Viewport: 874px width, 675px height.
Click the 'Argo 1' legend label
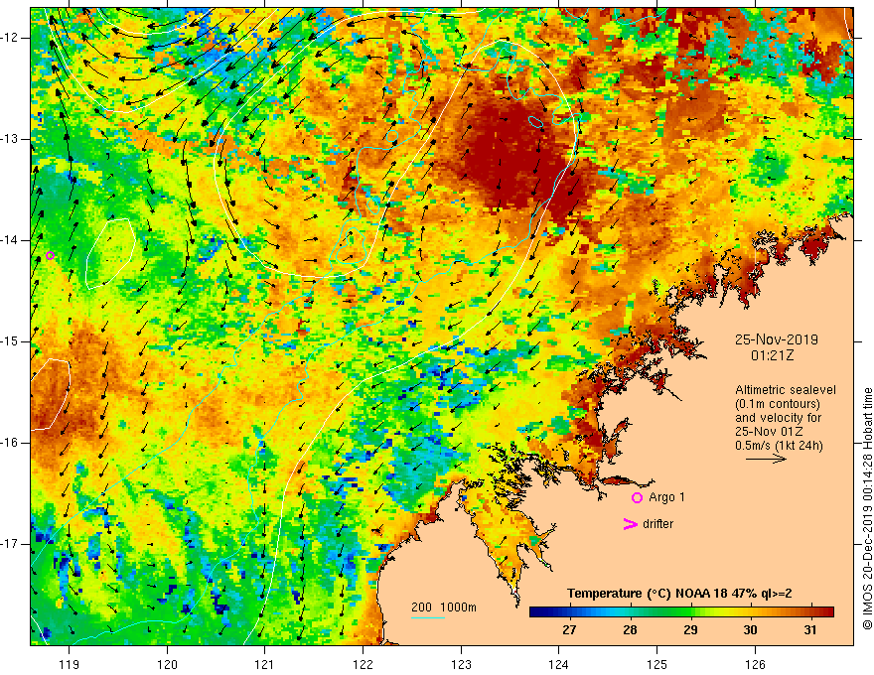click(x=666, y=497)
